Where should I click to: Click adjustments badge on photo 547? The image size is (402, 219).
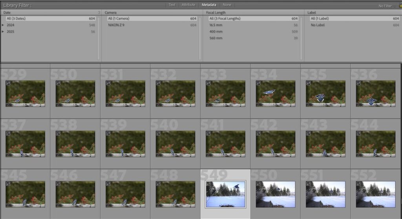[x=108, y=184]
